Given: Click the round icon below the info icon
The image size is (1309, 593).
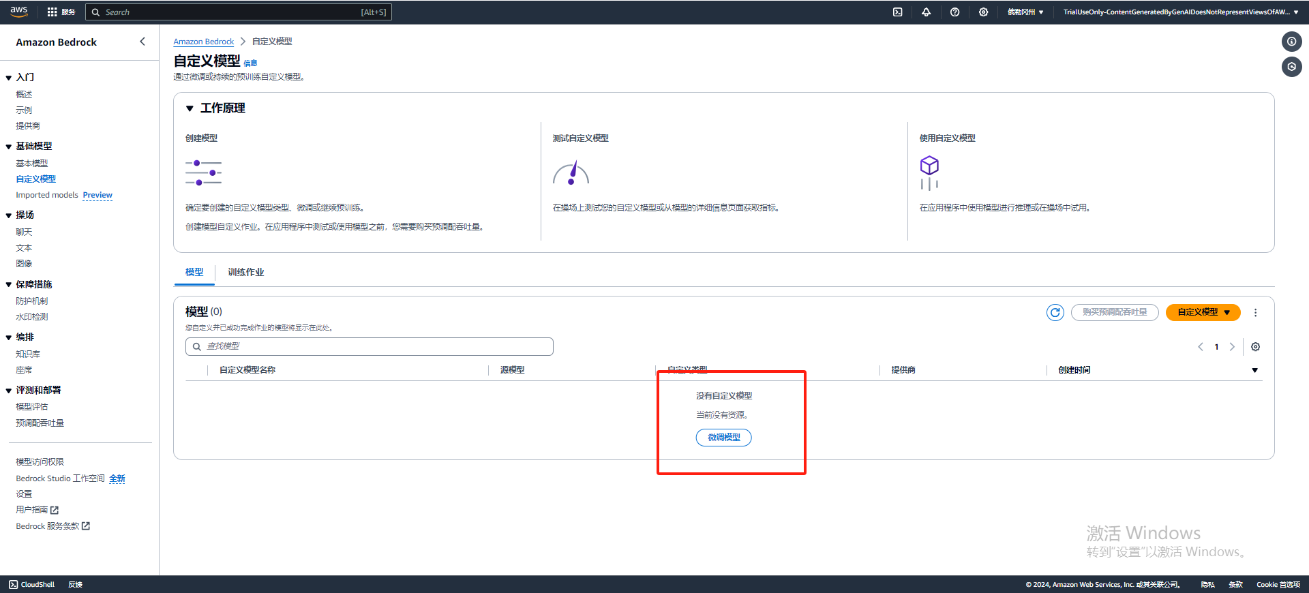Looking at the screenshot, I should click(1291, 67).
